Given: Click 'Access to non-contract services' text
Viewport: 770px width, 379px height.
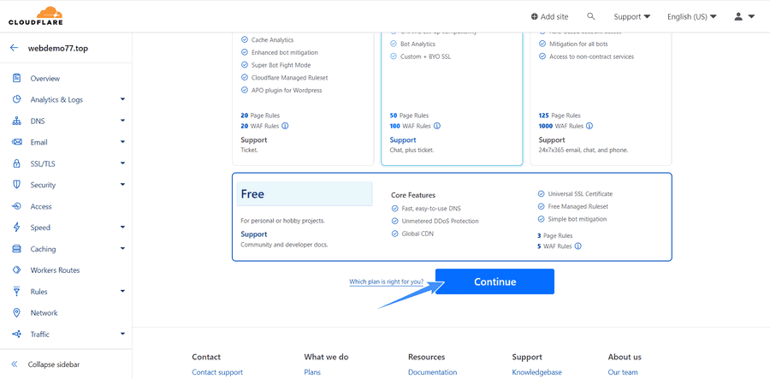Looking at the screenshot, I should (x=590, y=56).
